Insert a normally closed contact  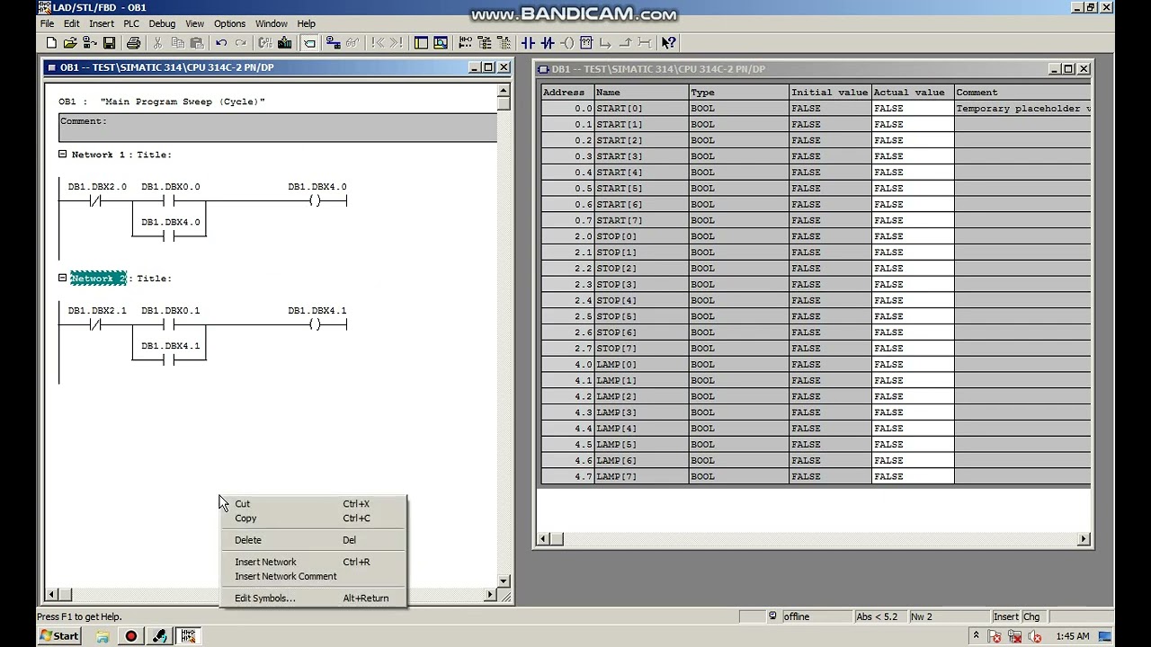click(x=548, y=43)
